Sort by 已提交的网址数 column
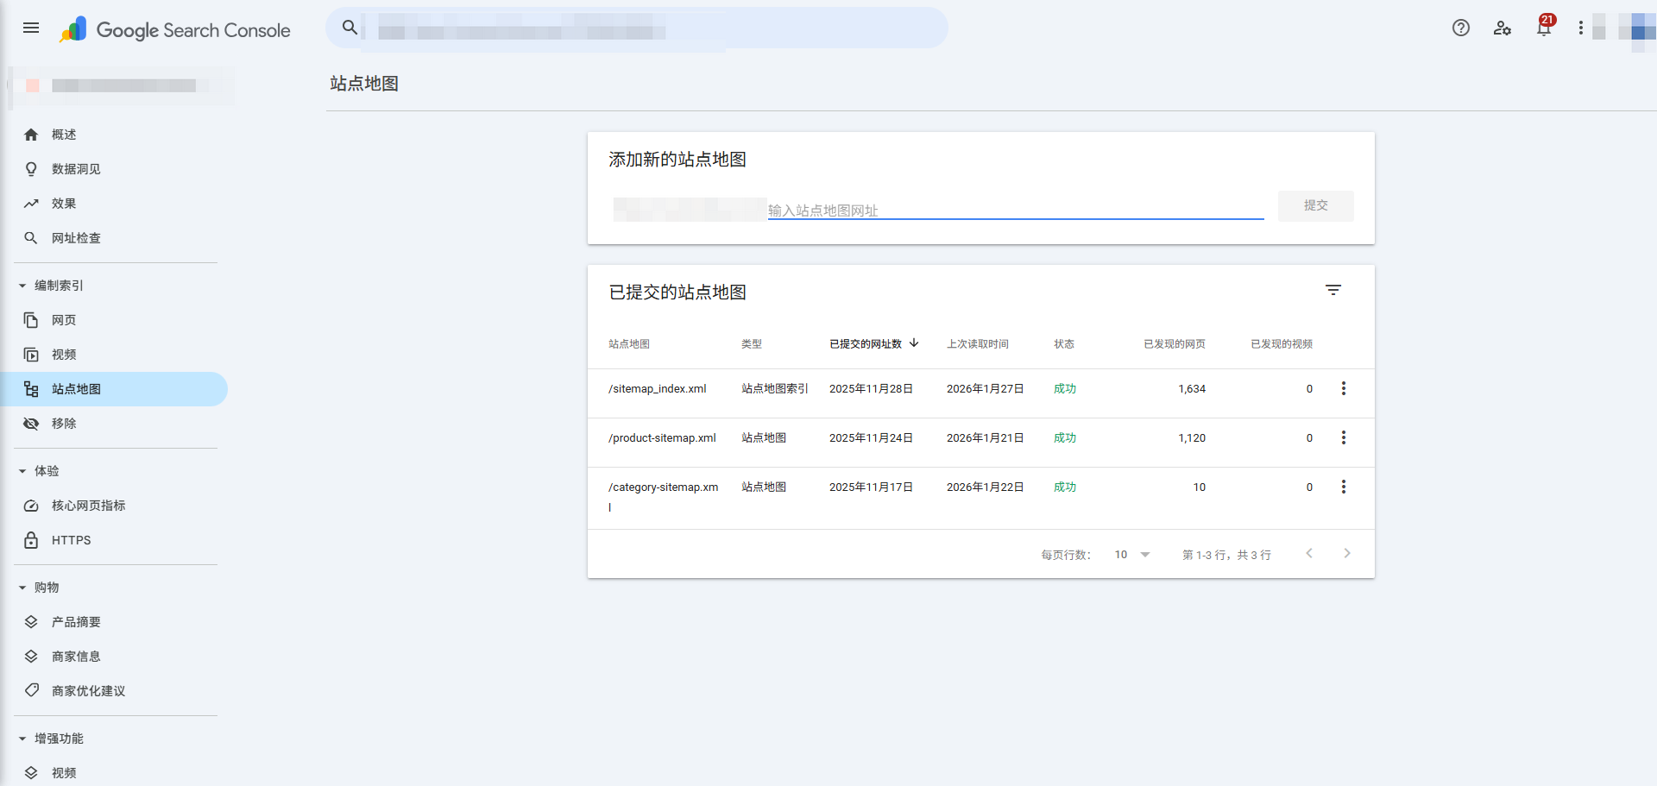The image size is (1657, 786). point(872,343)
